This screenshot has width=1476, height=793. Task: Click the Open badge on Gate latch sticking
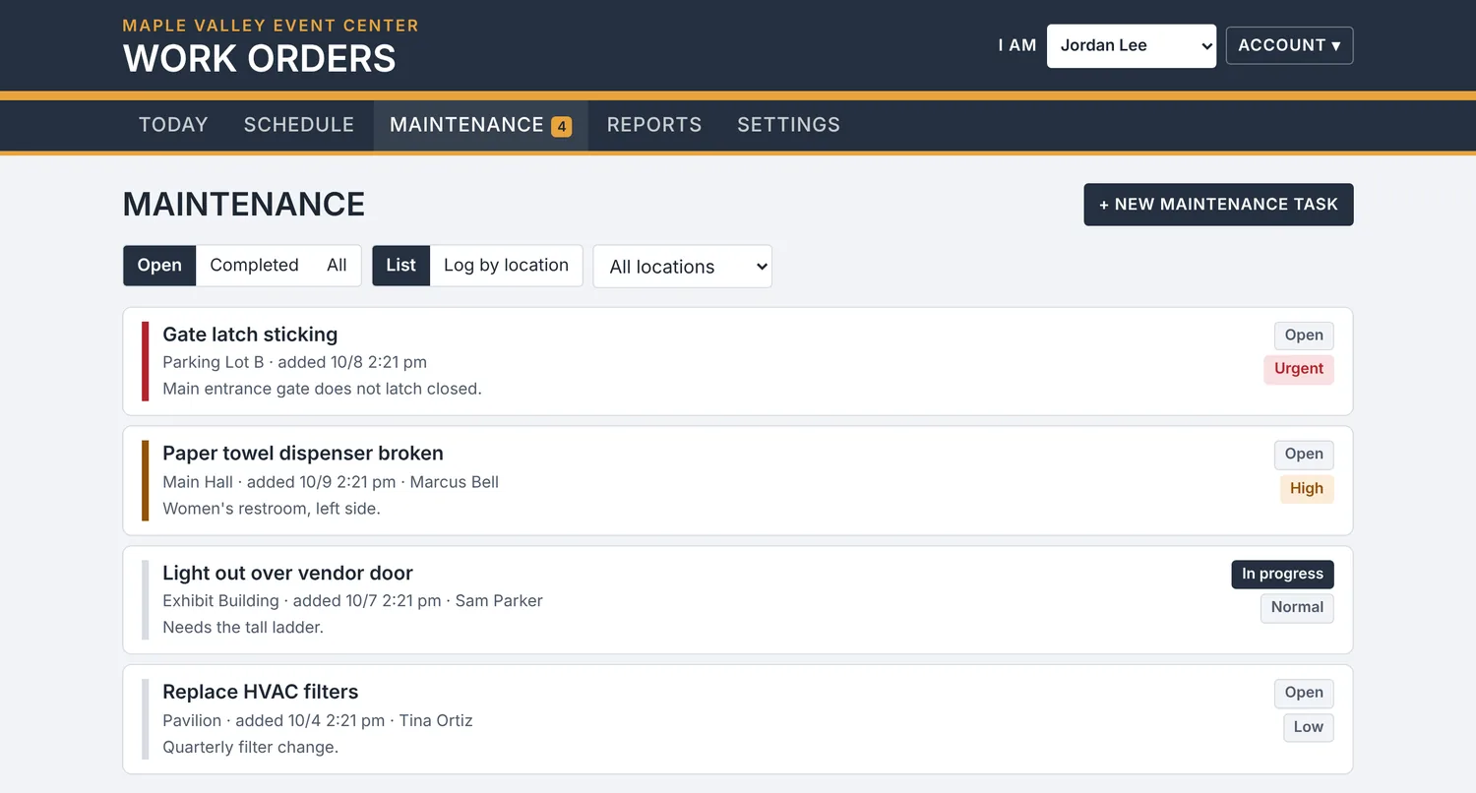[1304, 335]
